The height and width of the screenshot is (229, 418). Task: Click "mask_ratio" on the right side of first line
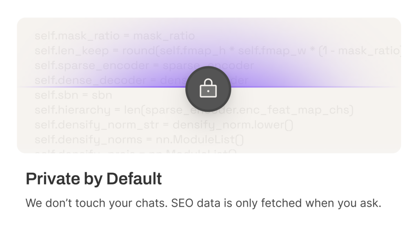[x=164, y=36]
